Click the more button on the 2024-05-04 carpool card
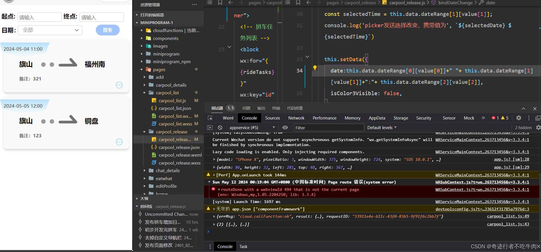Screen dimensions: 541x252 pos(119,85)
